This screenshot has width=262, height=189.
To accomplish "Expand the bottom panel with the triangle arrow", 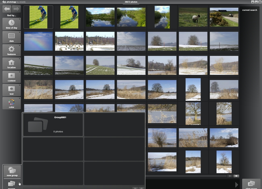I will click(237, 185).
